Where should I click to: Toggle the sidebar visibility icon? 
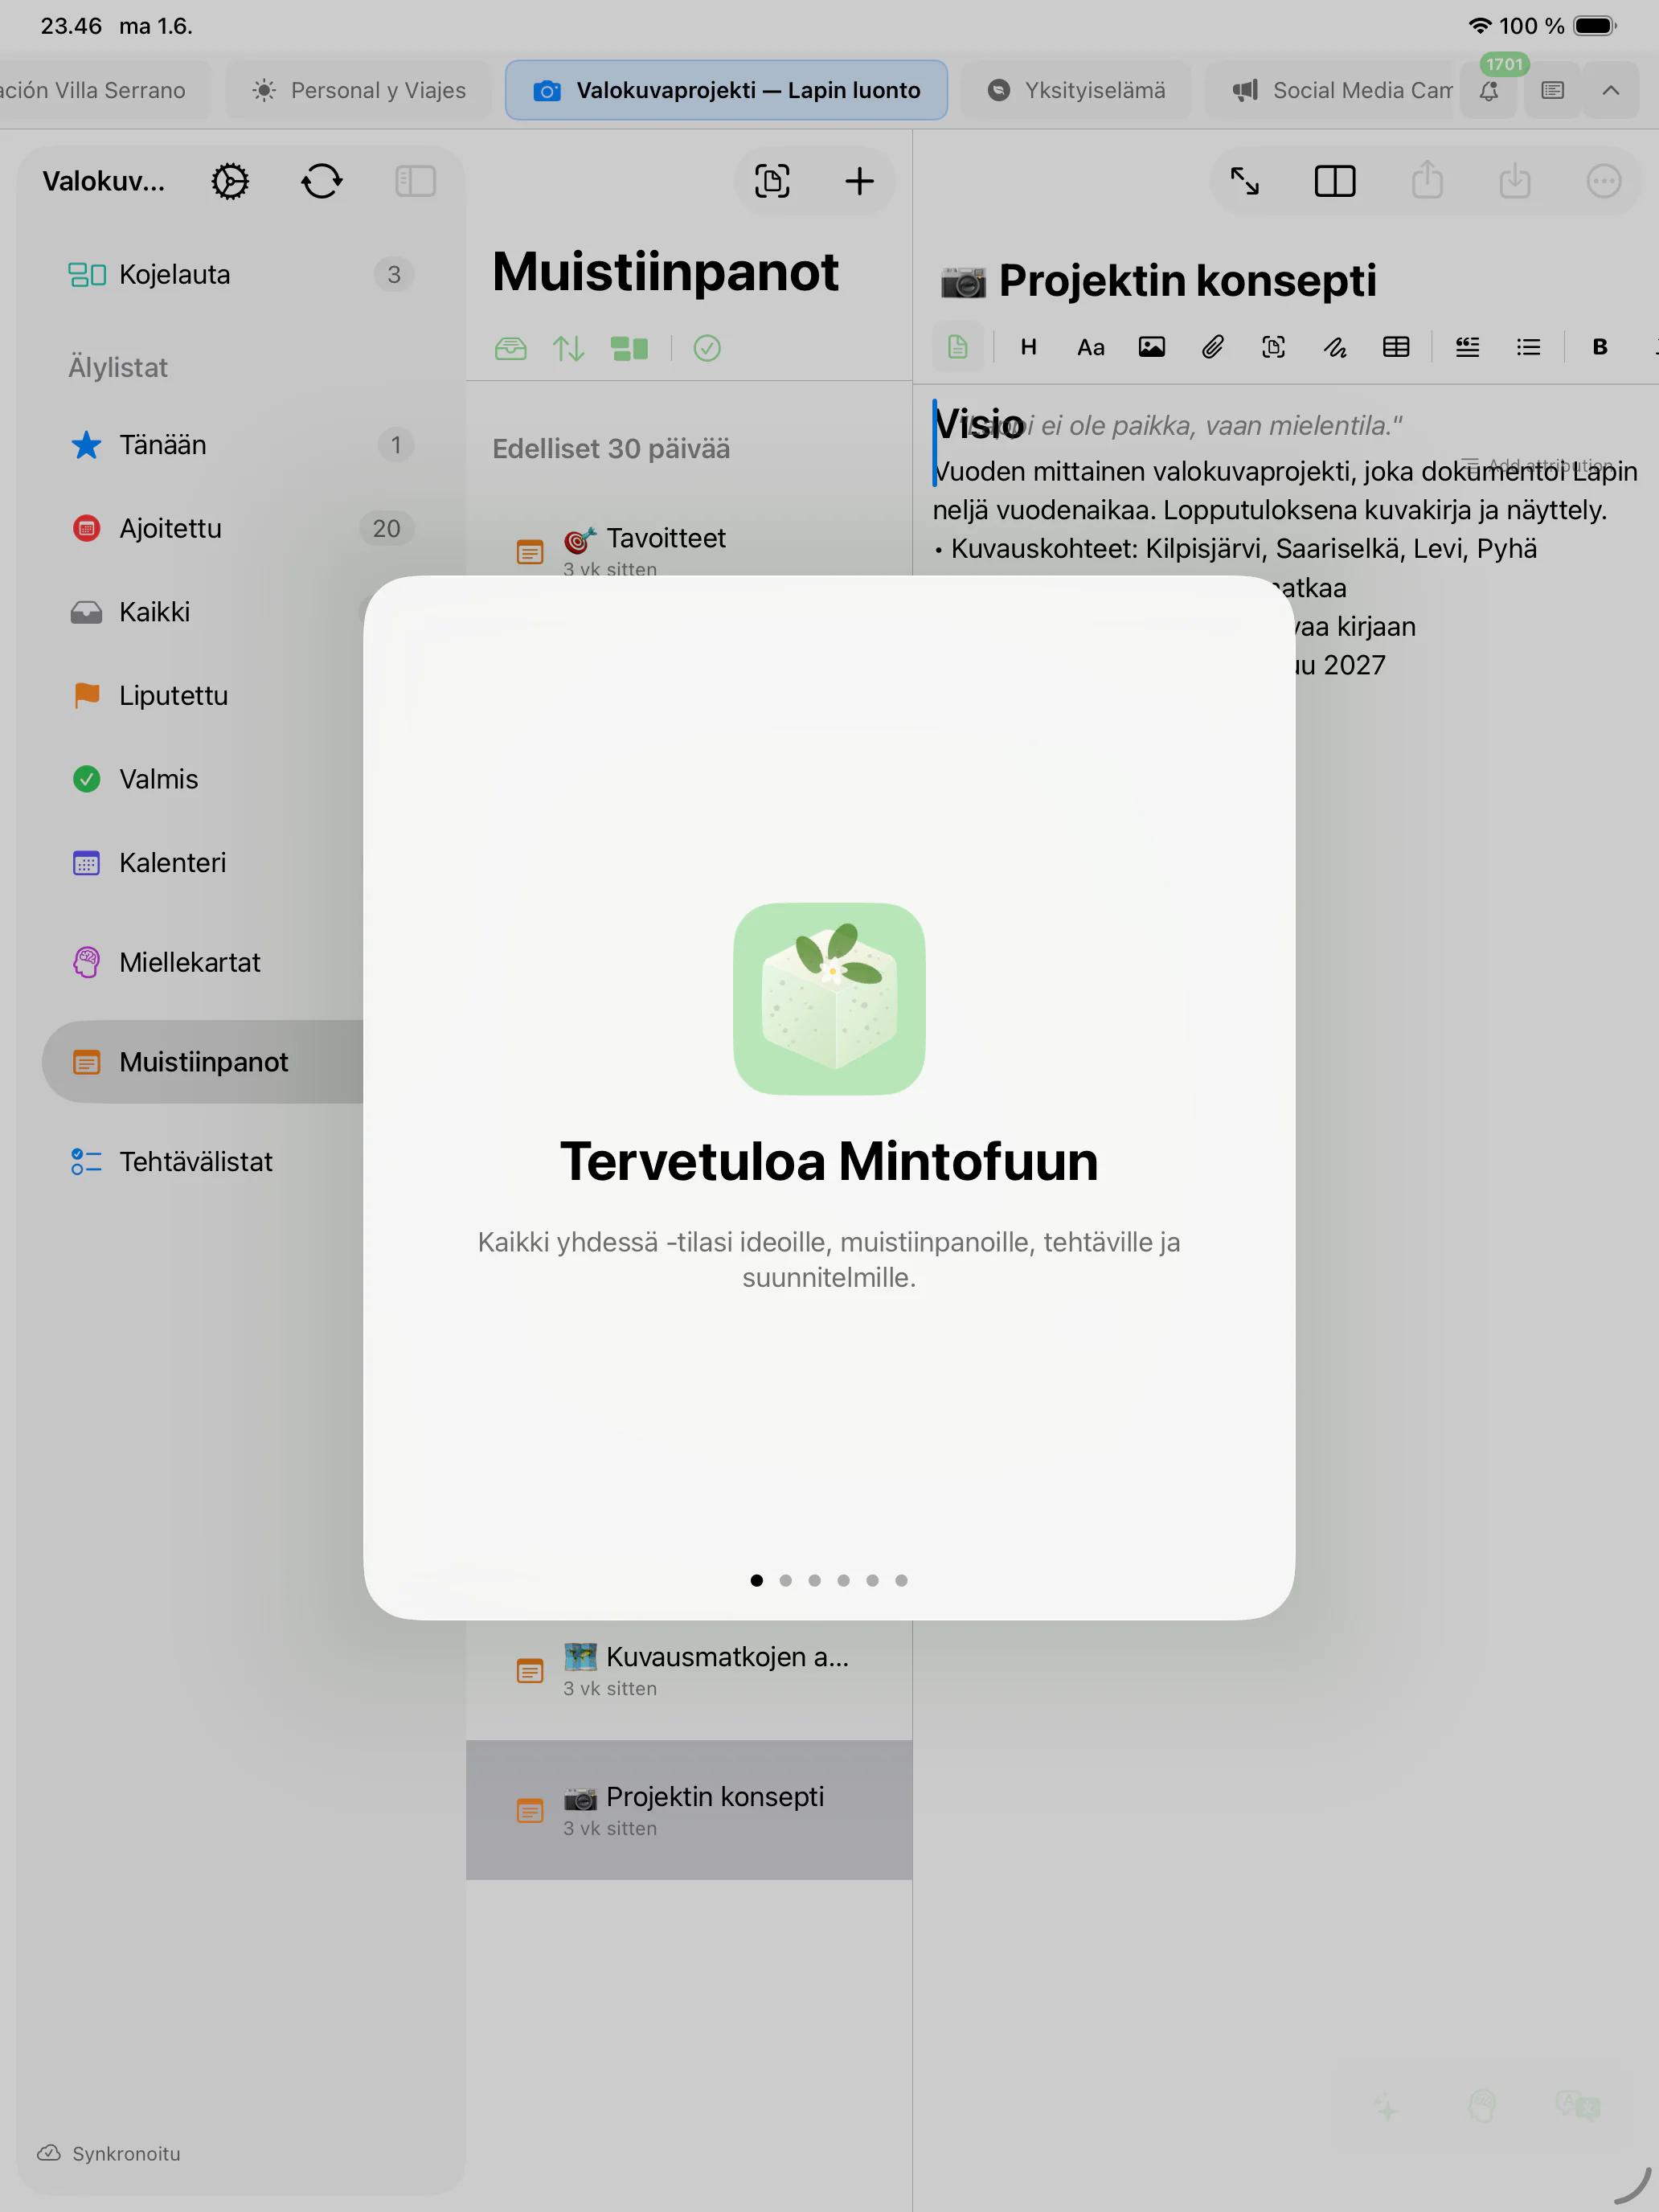pyautogui.click(x=415, y=181)
